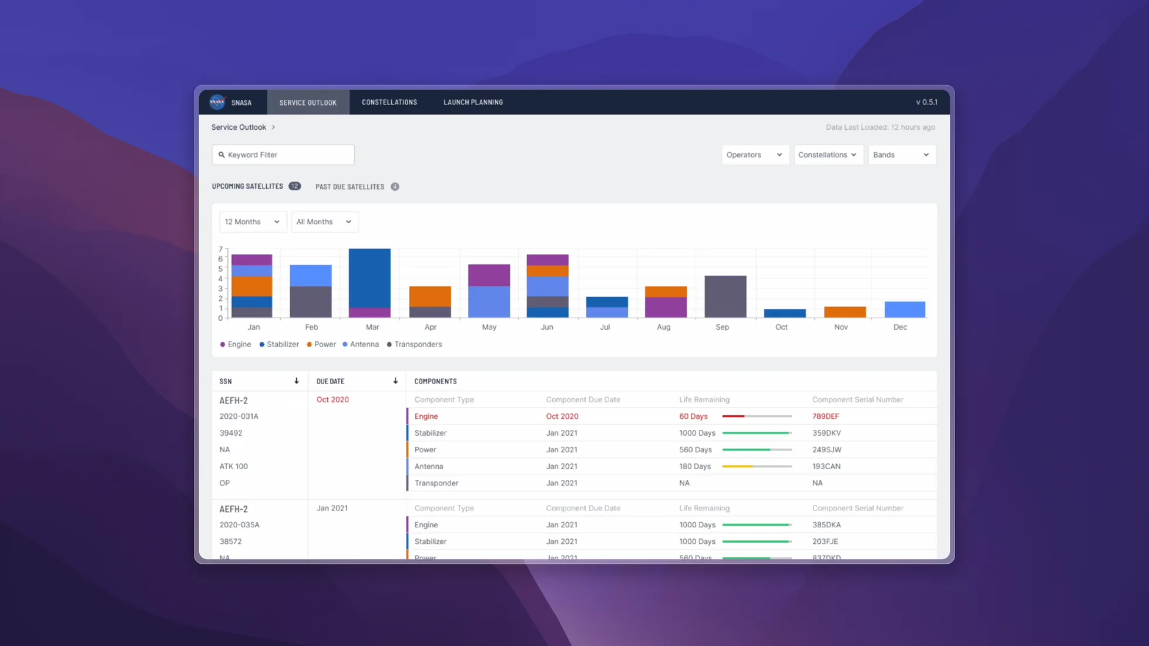Click Power serial number 249SJW
The image size is (1149, 646).
[x=827, y=450]
